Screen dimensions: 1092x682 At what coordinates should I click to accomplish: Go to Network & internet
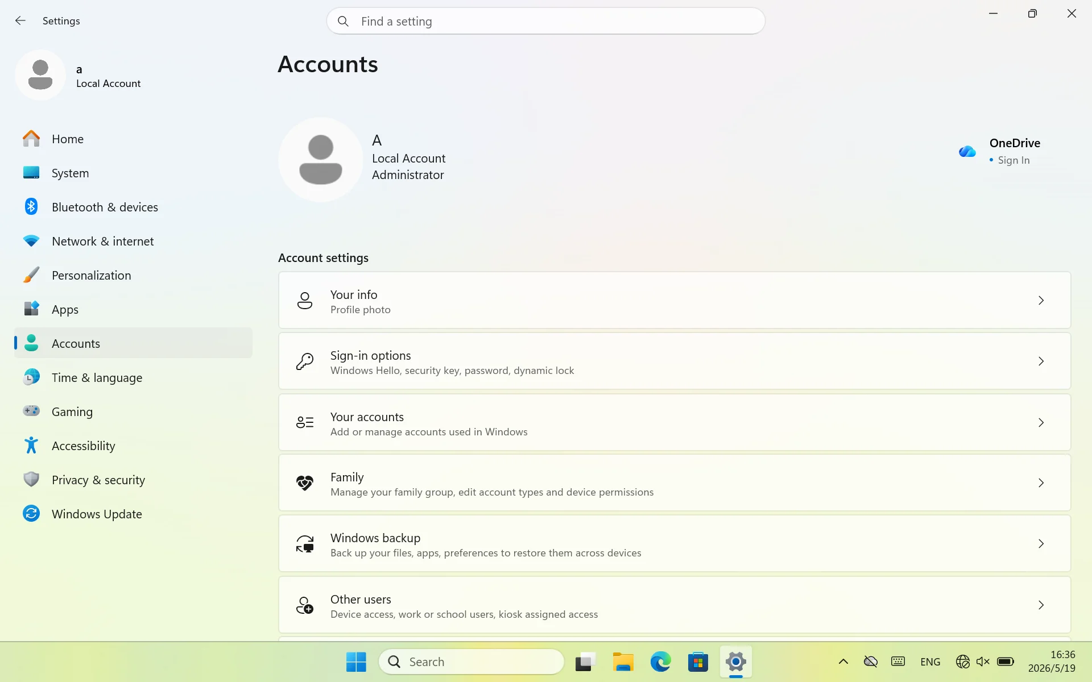(x=133, y=242)
